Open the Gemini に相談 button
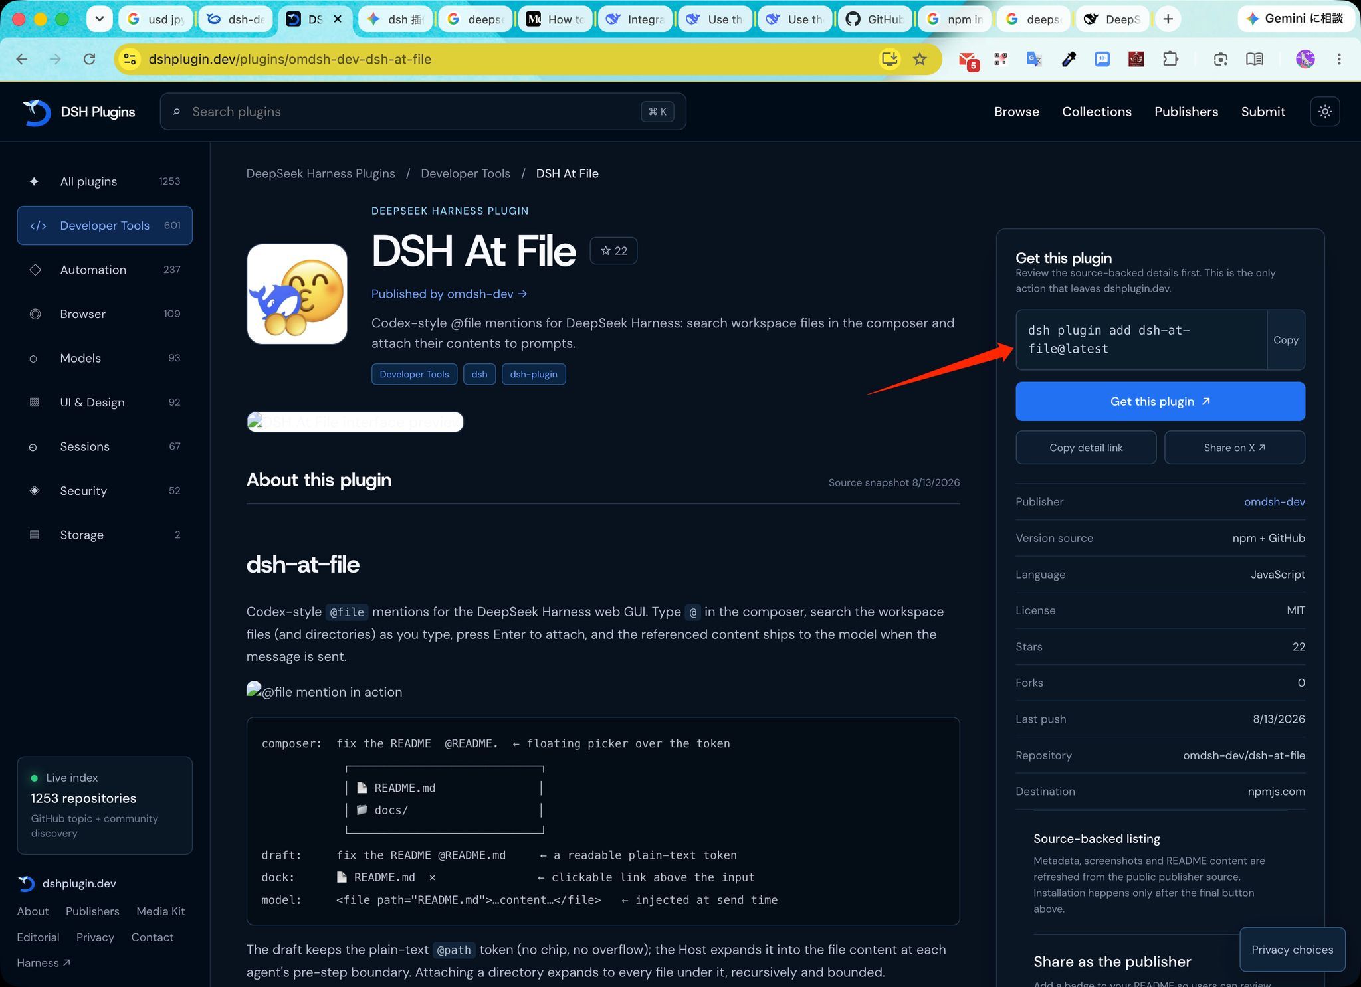Viewport: 1361px width, 987px height. (x=1295, y=19)
